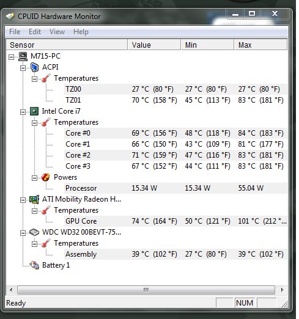Open the View menu

(57, 32)
